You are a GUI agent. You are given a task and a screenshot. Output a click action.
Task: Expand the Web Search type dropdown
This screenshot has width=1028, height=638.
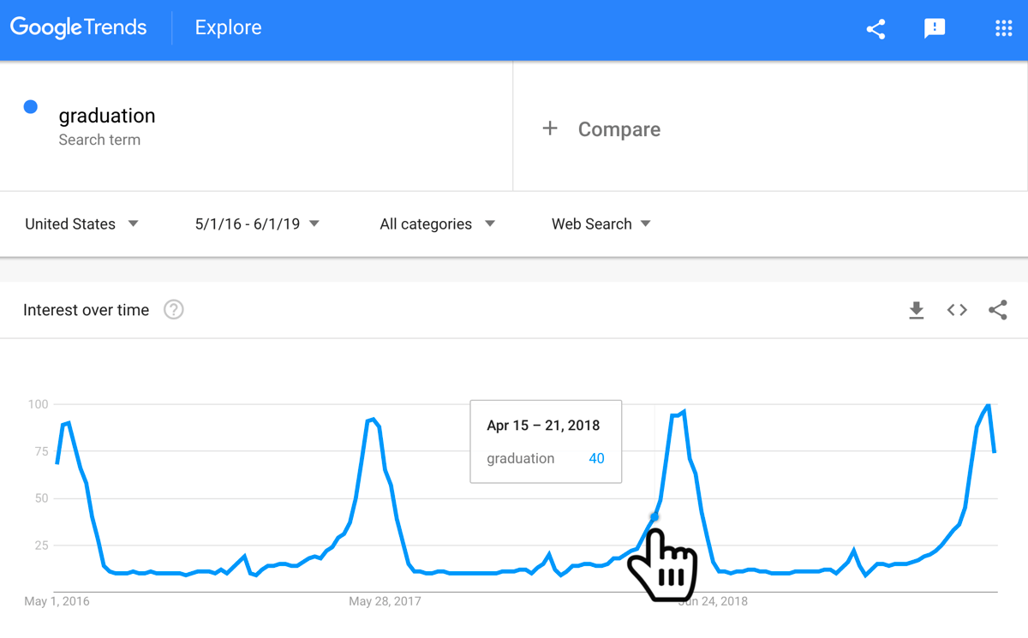pyautogui.click(x=601, y=224)
